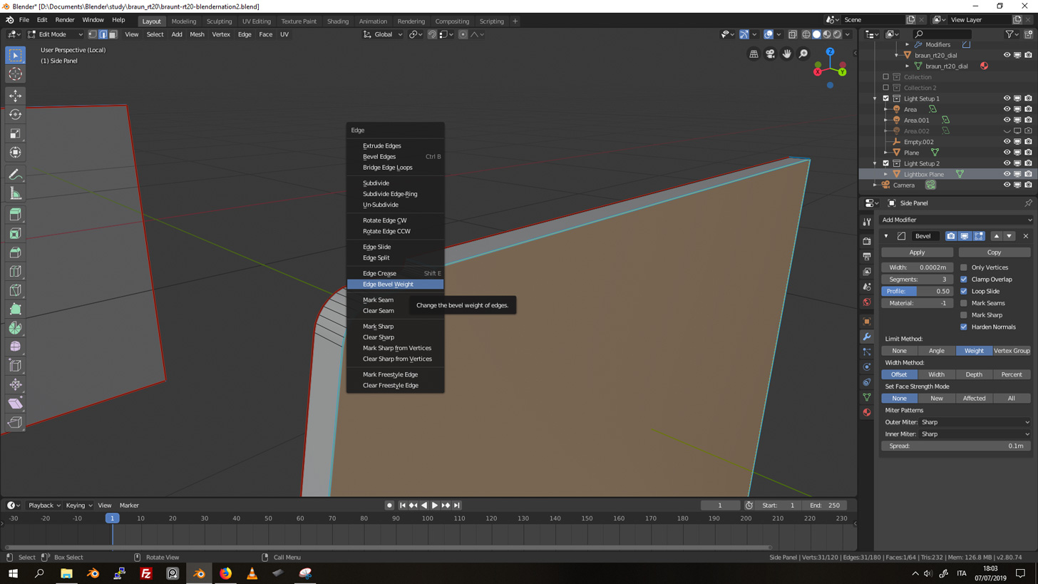The height and width of the screenshot is (584, 1038).
Task: Toggle the snapping magnet
Action: pos(432,34)
